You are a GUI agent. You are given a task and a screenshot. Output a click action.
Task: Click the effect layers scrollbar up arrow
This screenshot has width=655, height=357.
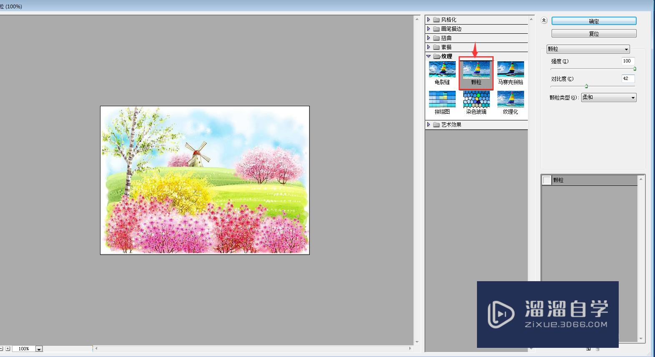point(641,179)
